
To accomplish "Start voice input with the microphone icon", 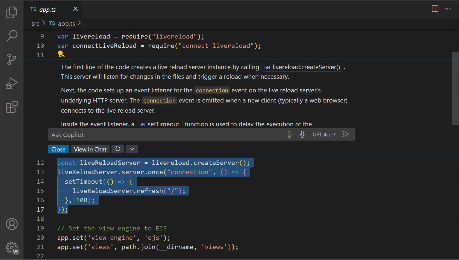I will coord(302,134).
